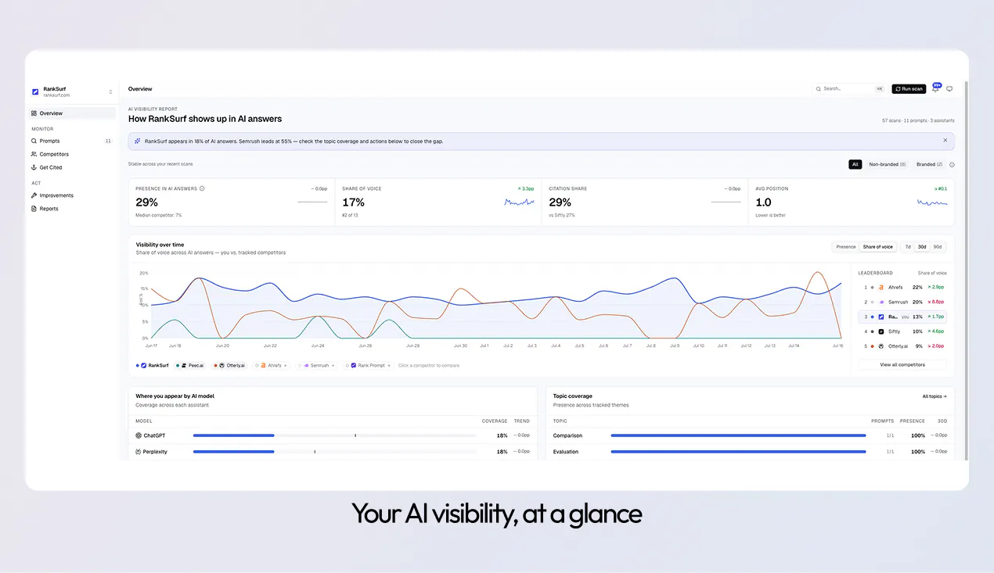
Task: Click the RankSurf logo icon in sidebar
Action: tap(35, 92)
